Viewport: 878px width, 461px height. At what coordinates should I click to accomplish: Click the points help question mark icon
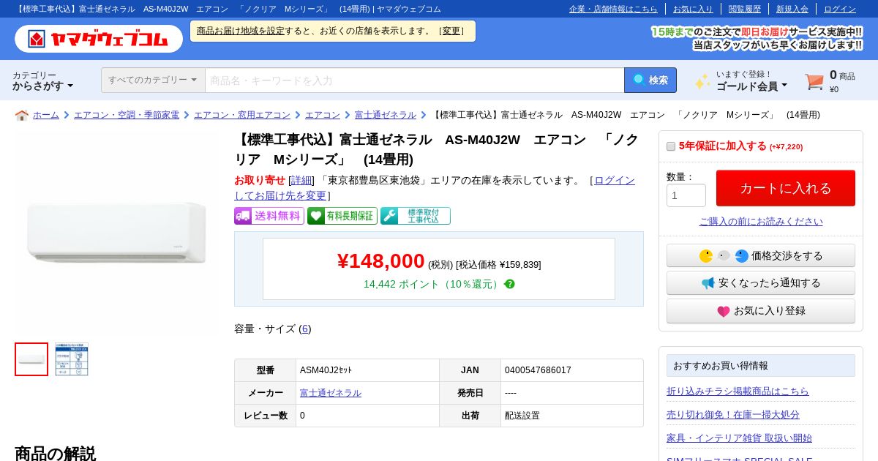tap(510, 284)
